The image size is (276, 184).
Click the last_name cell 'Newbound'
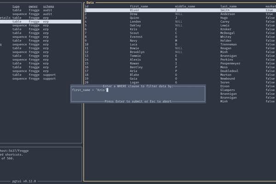pos(228,79)
